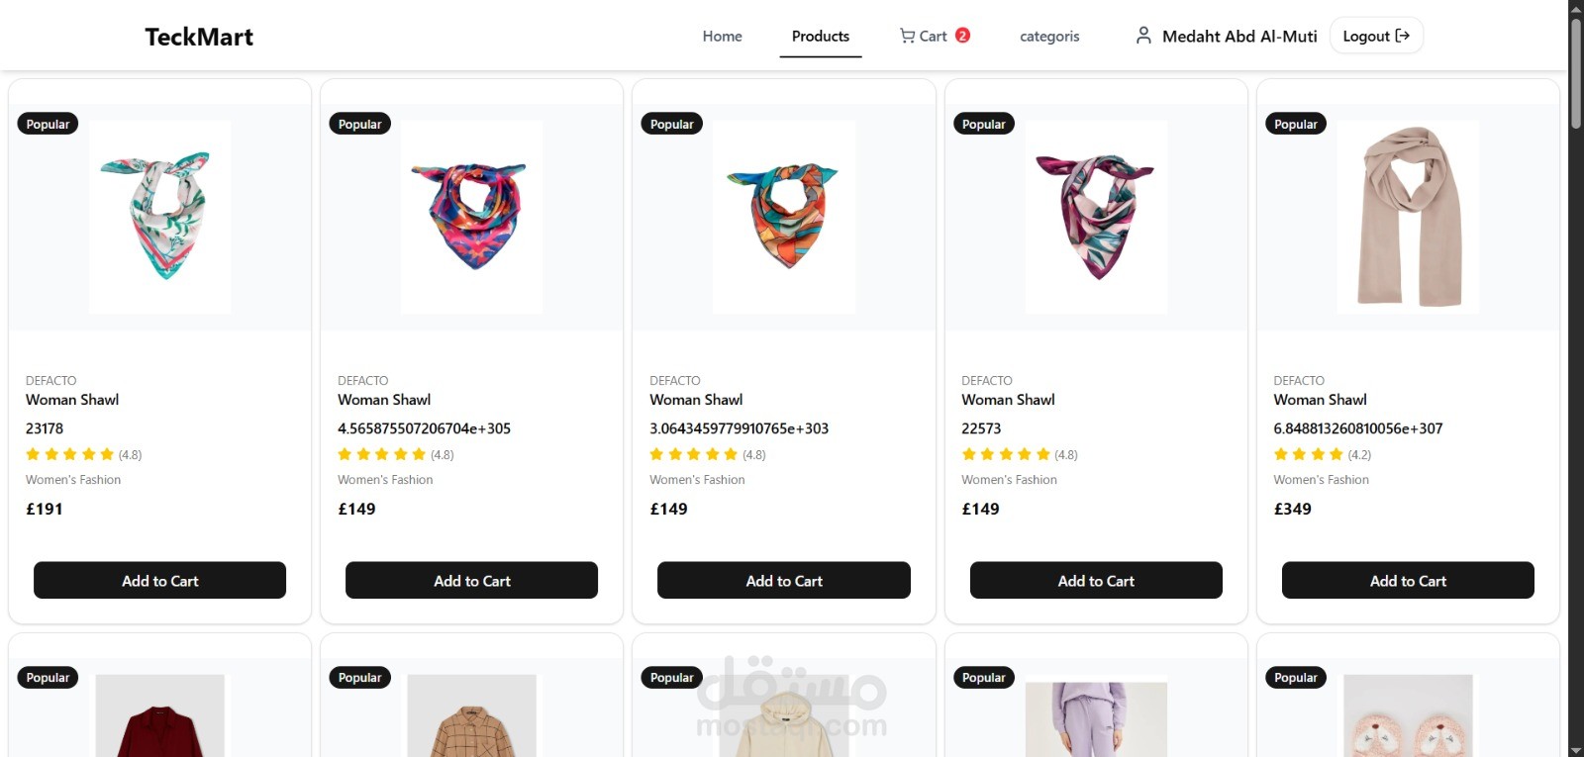Click the TeckMart logo
This screenshot has height=757, width=1584.
coord(199,37)
